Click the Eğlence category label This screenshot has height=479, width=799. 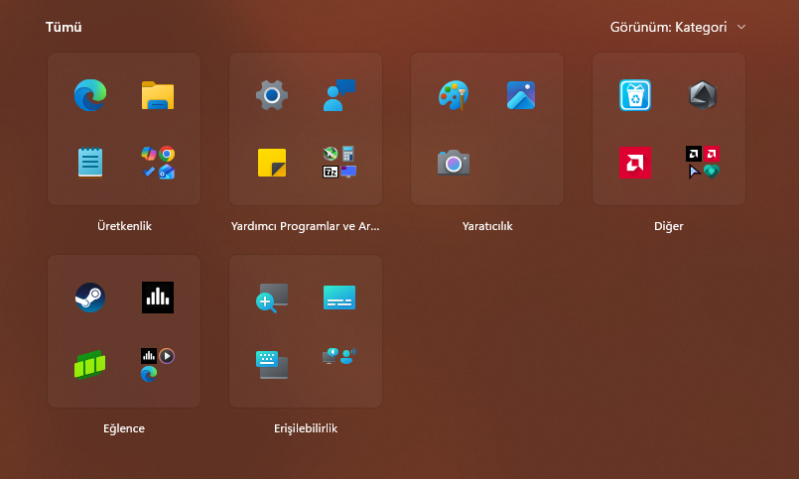click(x=124, y=428)
